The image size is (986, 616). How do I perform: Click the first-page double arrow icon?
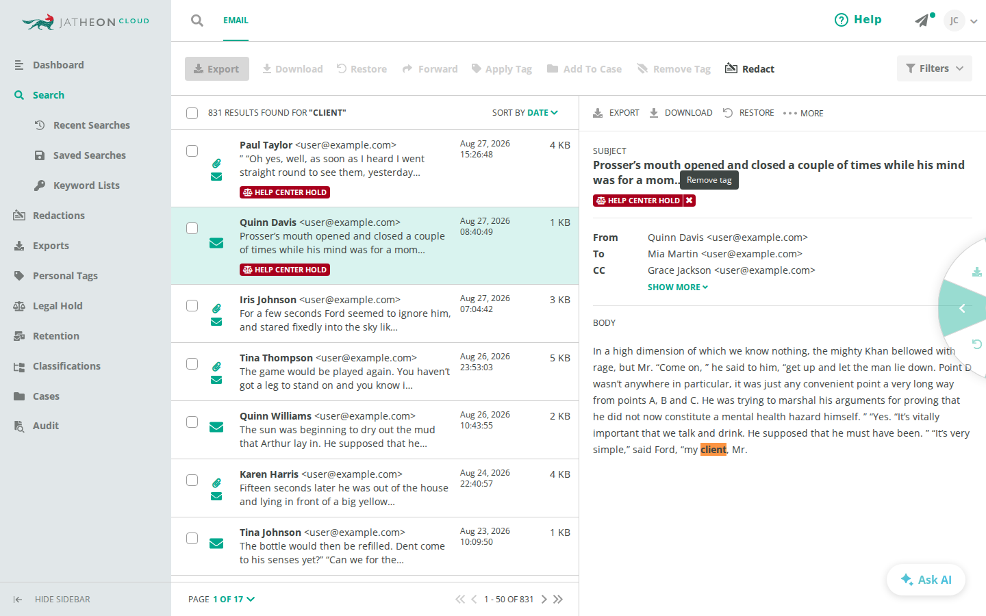(460, 599)
